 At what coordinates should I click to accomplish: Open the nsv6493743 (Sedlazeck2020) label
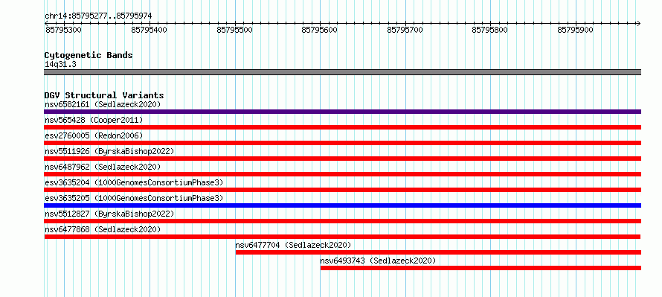[x=378, y=261]
